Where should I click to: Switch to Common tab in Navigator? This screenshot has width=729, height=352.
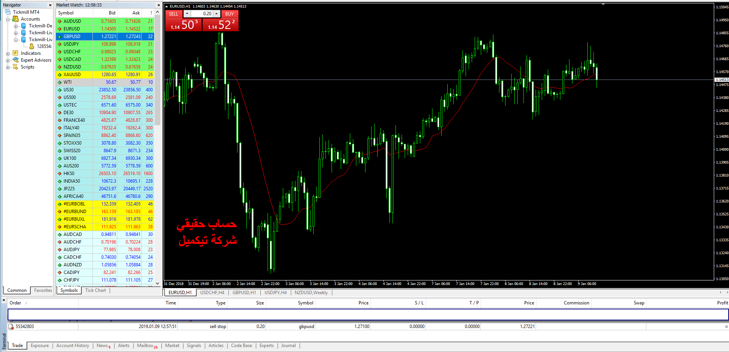[17, 290]
